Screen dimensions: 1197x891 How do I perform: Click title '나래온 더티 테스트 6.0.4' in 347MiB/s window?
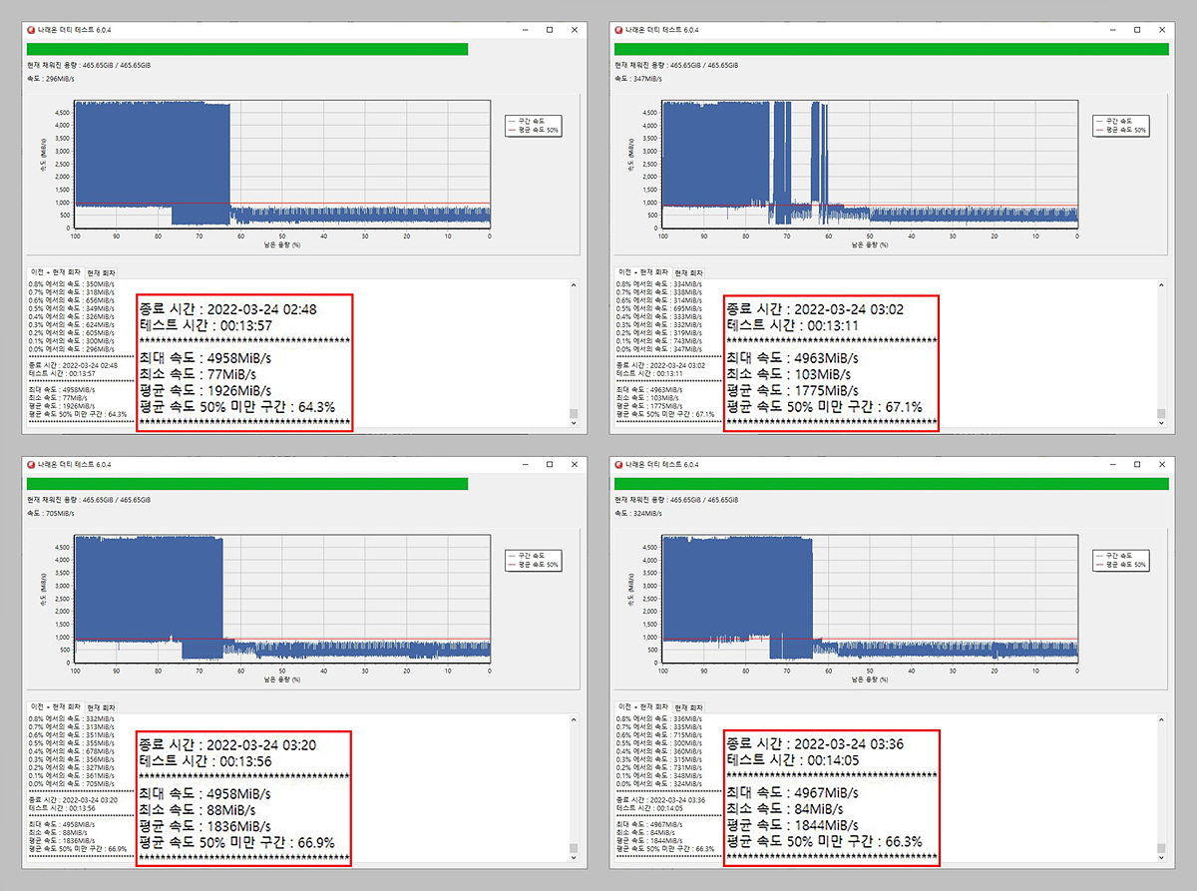[663, 30]
